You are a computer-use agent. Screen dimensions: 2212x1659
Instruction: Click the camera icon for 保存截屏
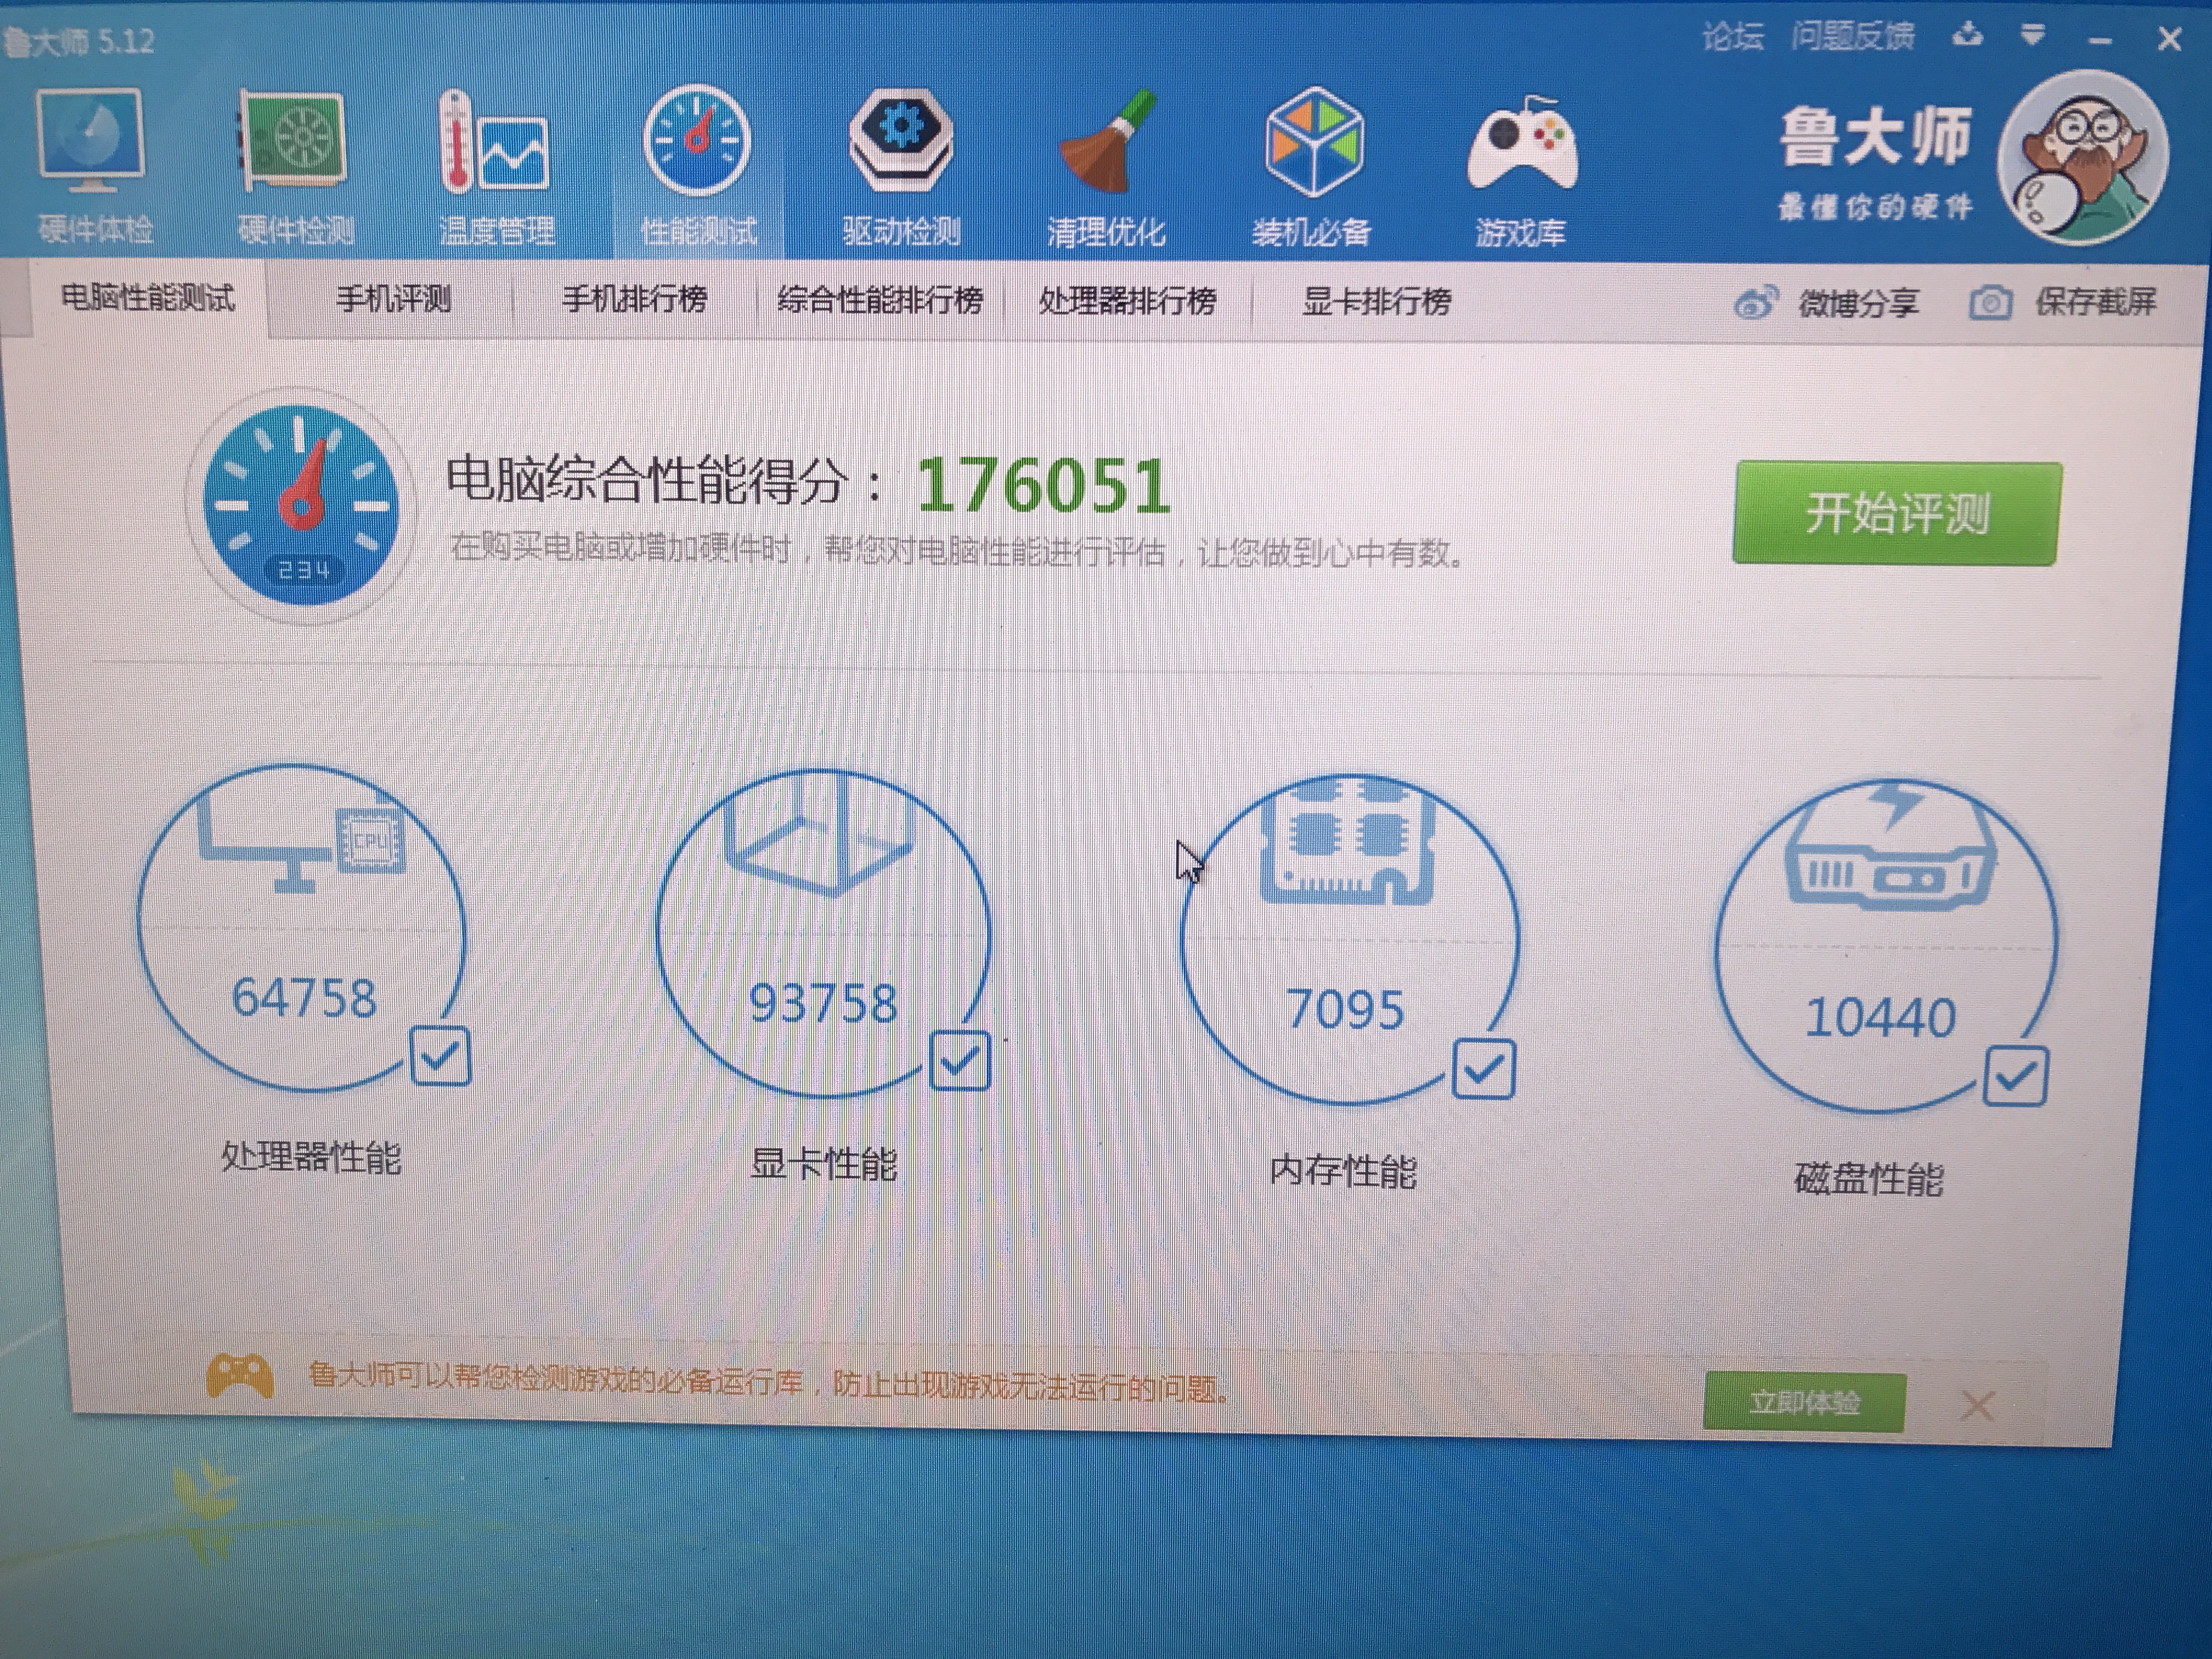click(x=1990, y=302)
